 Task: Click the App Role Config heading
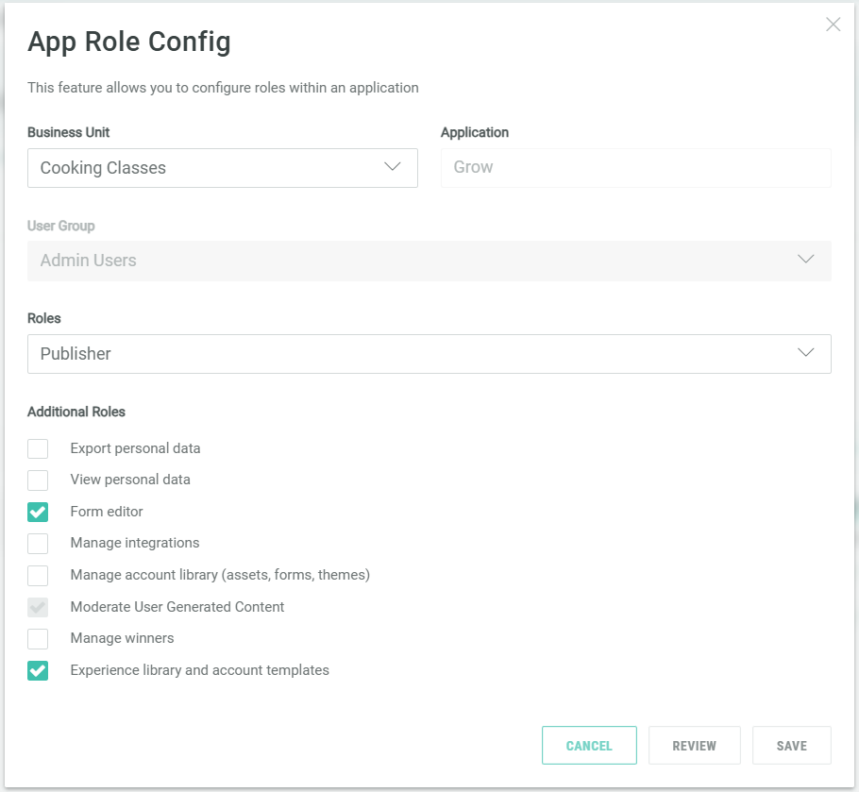(129, 42)
